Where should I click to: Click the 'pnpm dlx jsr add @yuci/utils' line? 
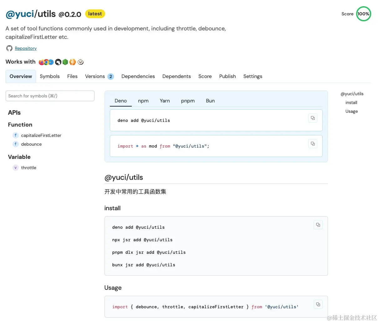tap(149, 253)
